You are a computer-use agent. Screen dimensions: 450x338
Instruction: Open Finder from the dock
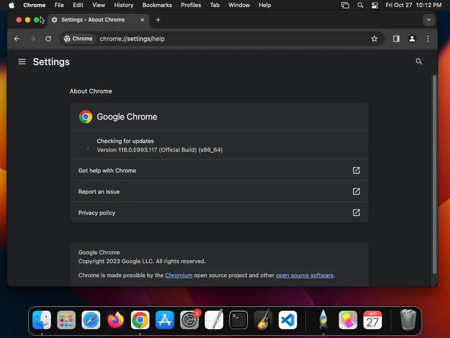click(x=42, y=320)
